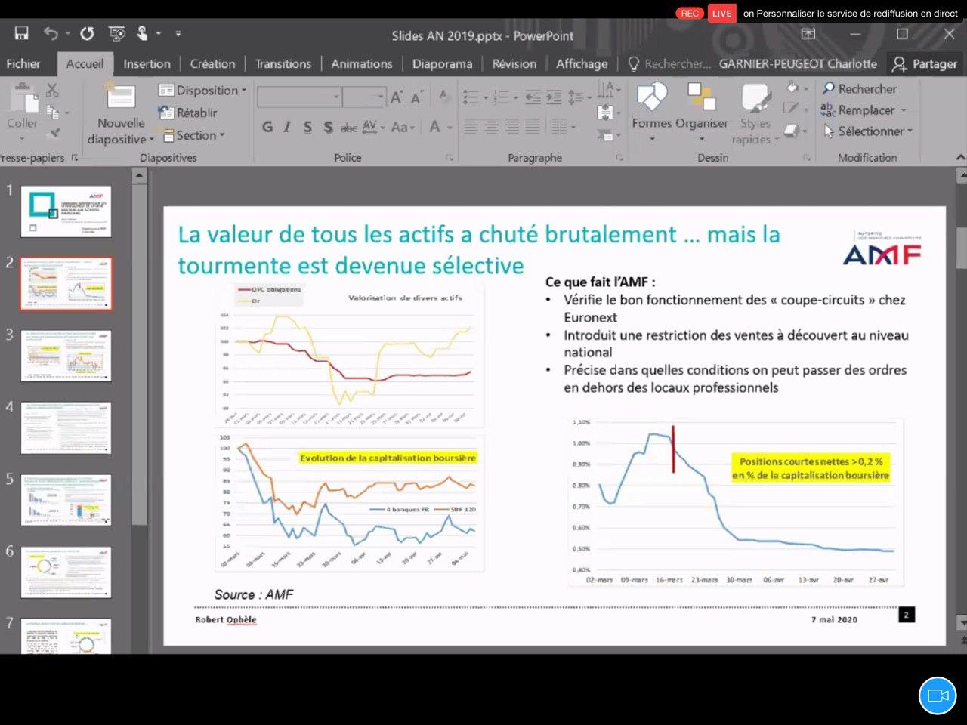Click the Rechercher tell-me search box
The height and width of the screenshot is (725, 967).
669,63
